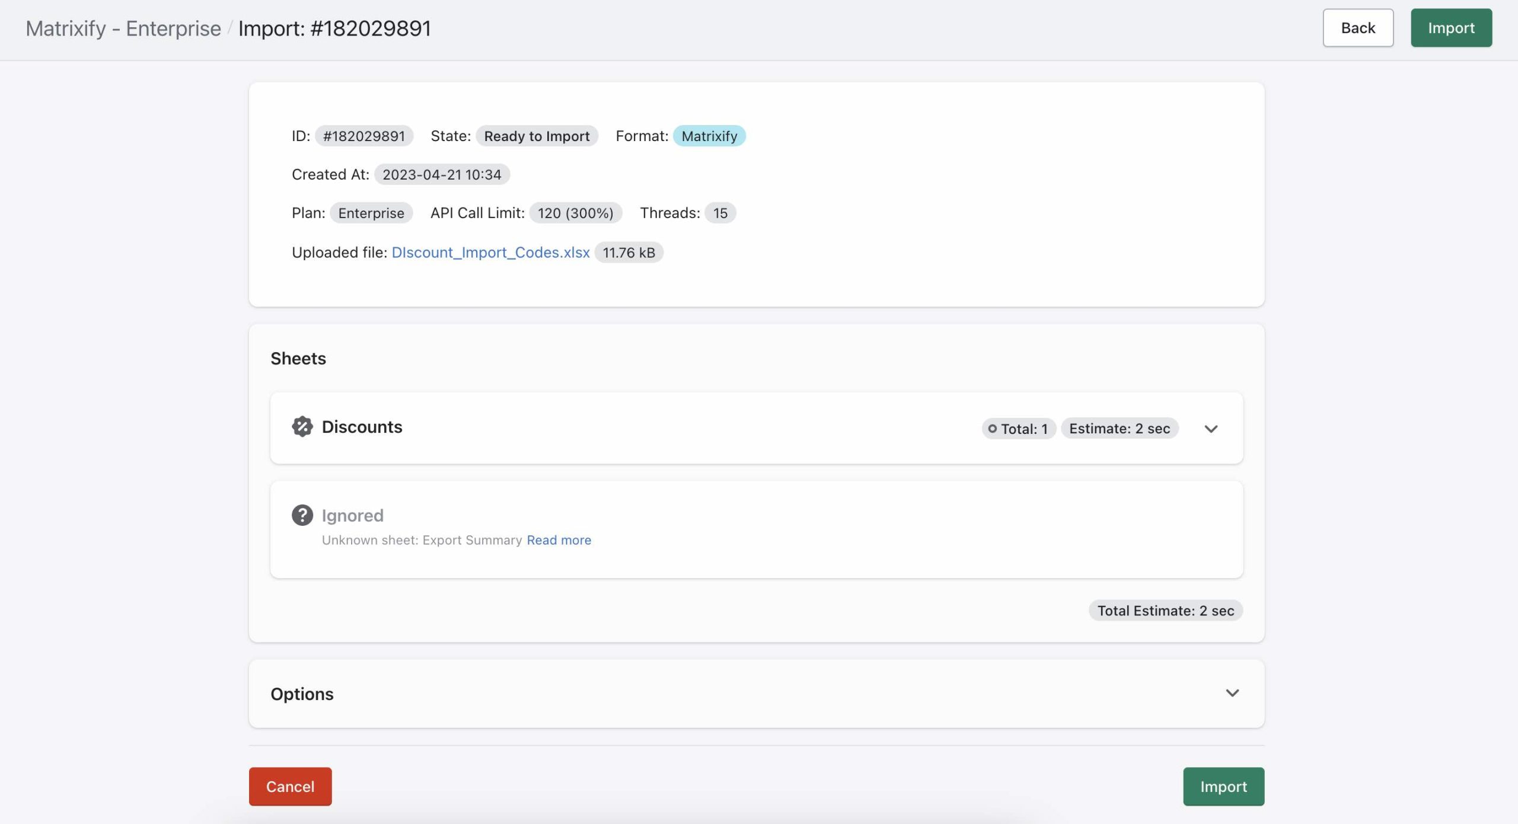Click the Matrixify format badge
Viewport: 1518px width, 824px height.
click(709, 136)
